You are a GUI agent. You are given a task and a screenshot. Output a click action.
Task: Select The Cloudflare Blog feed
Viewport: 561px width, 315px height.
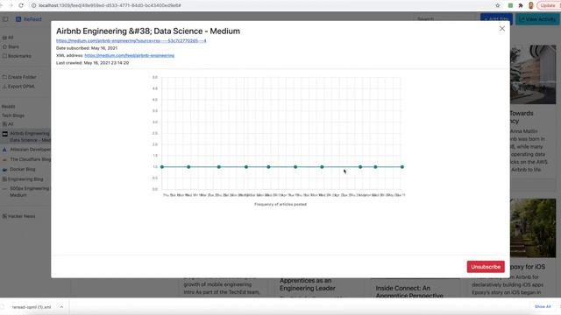point(26,159)
